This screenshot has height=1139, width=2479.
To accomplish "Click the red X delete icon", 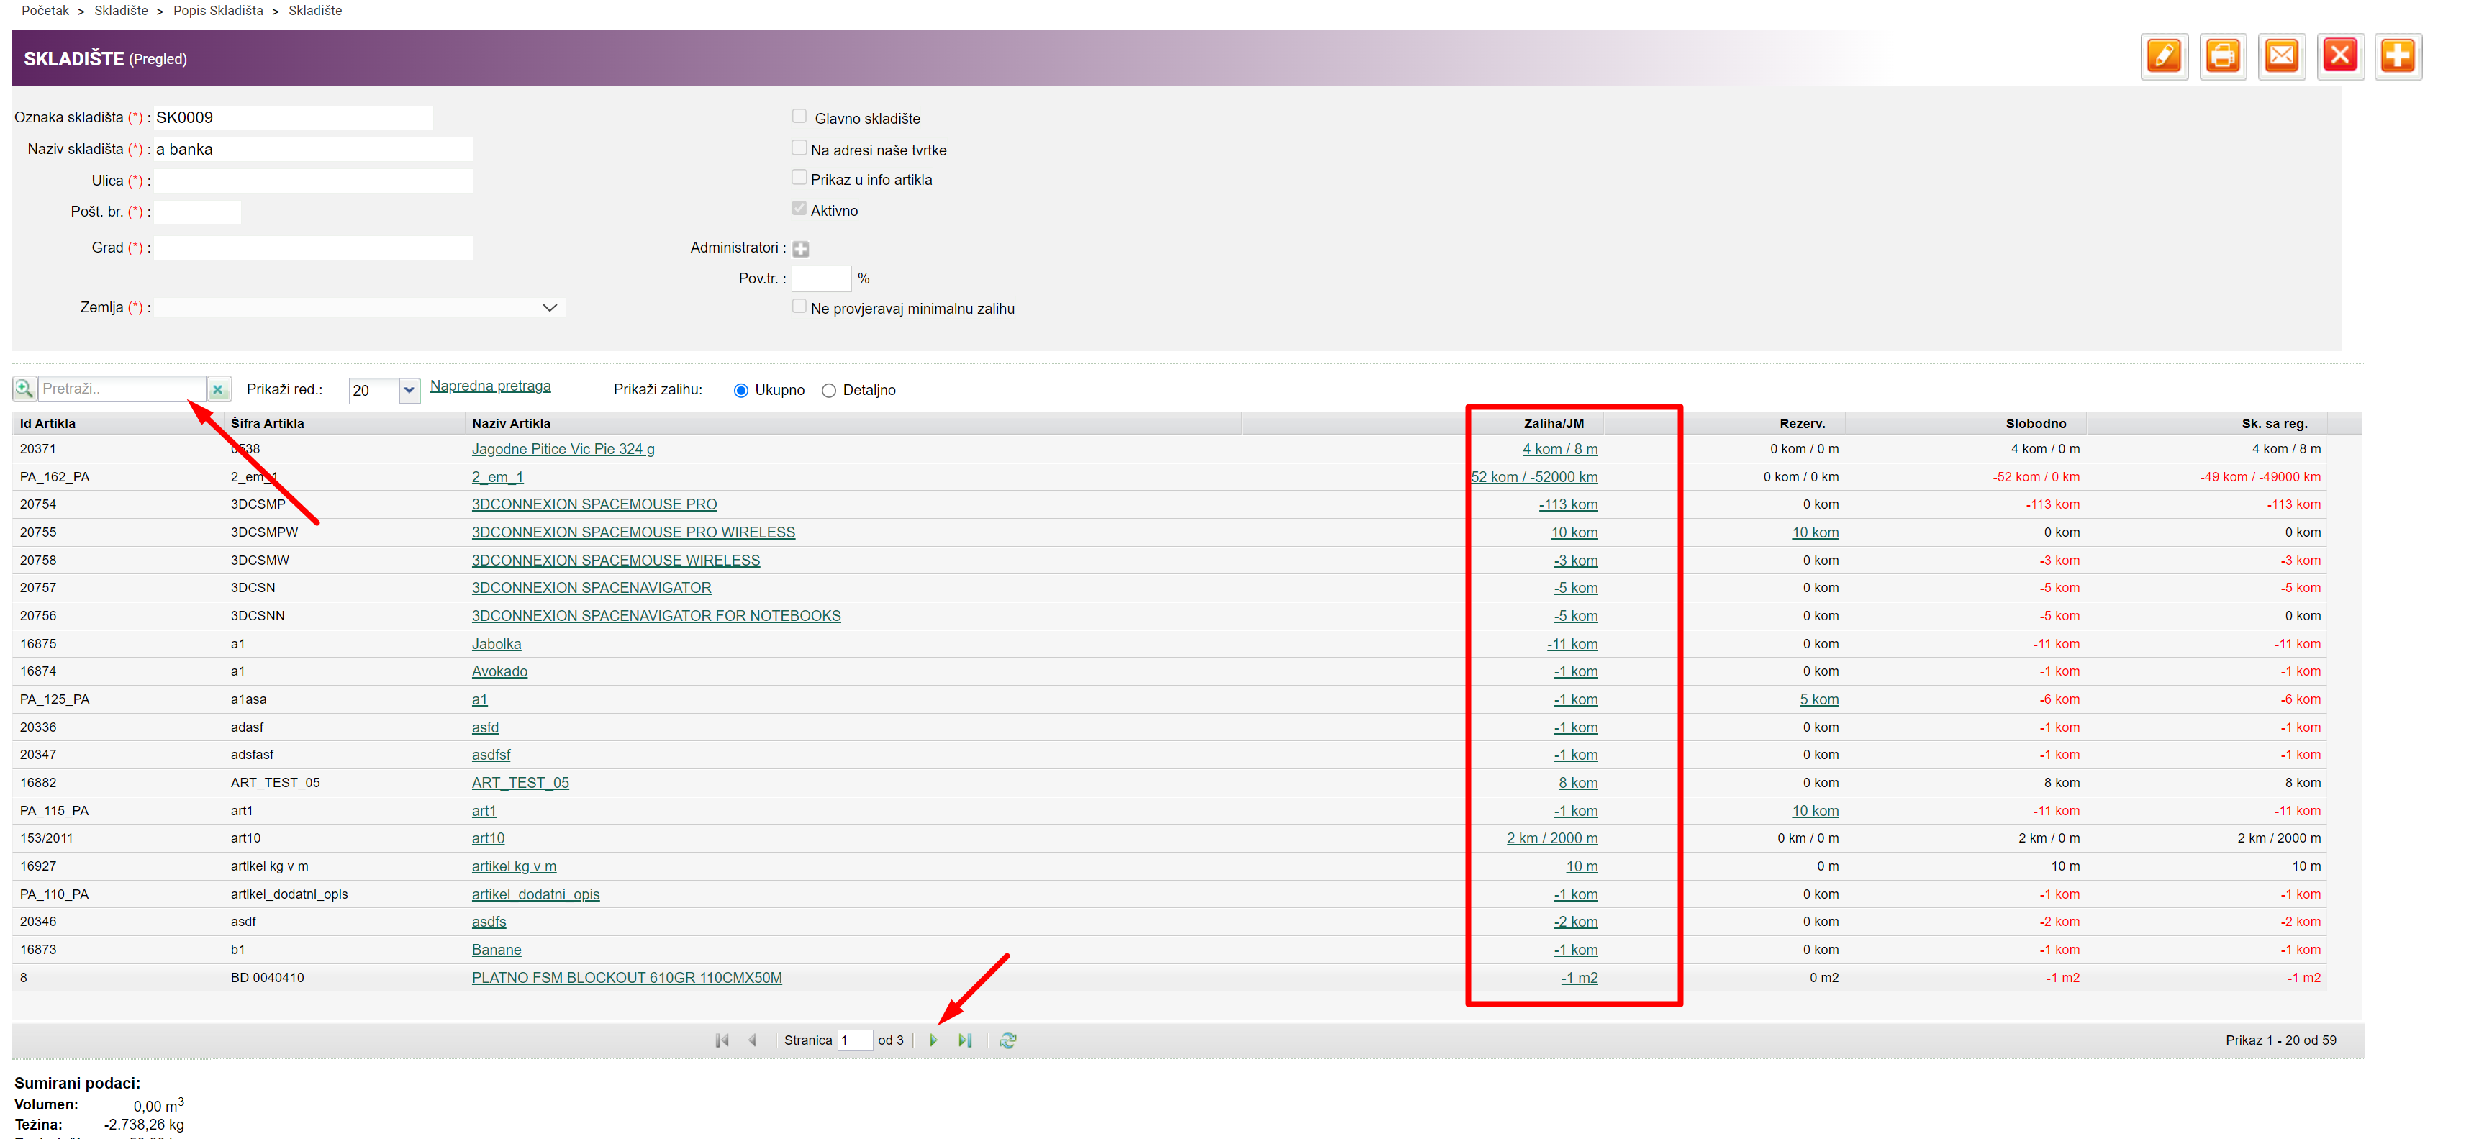I will (2339, 56).
